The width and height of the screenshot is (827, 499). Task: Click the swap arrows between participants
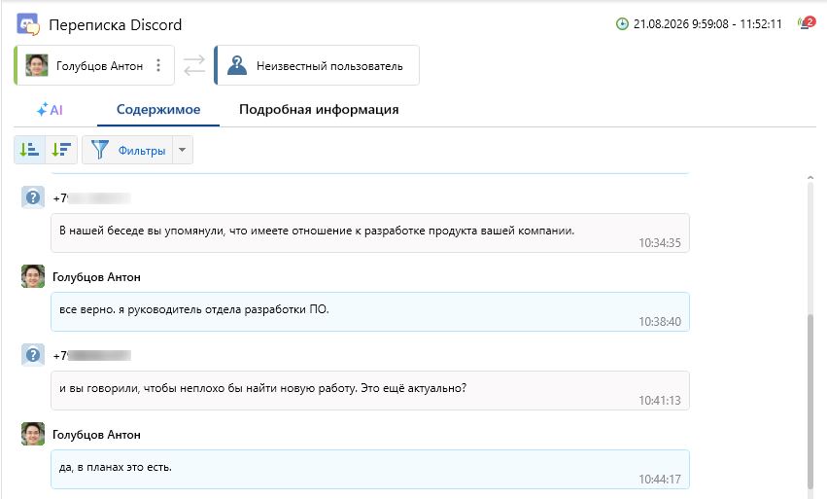194,65
